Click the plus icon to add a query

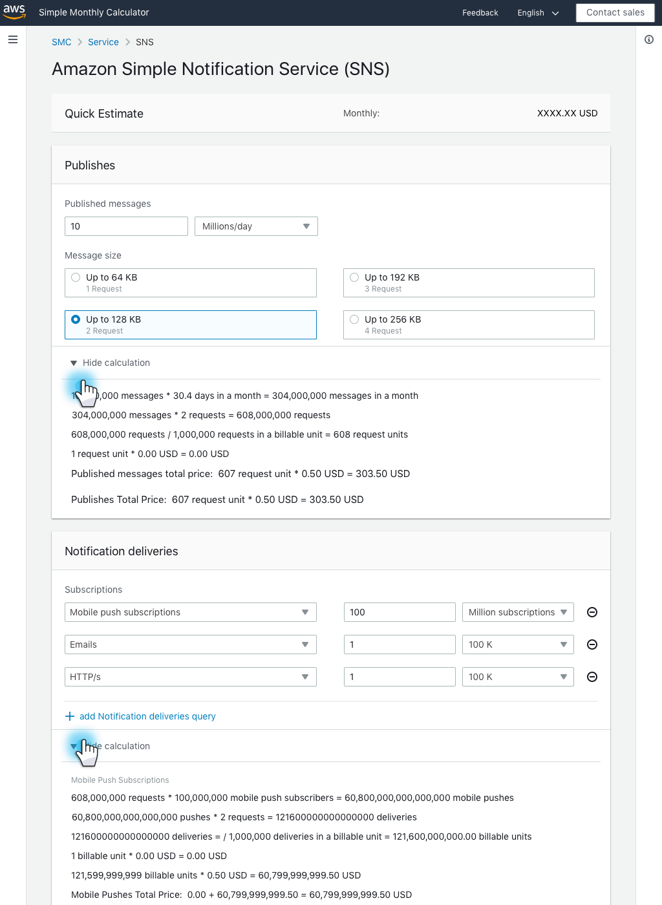[70, 716]
